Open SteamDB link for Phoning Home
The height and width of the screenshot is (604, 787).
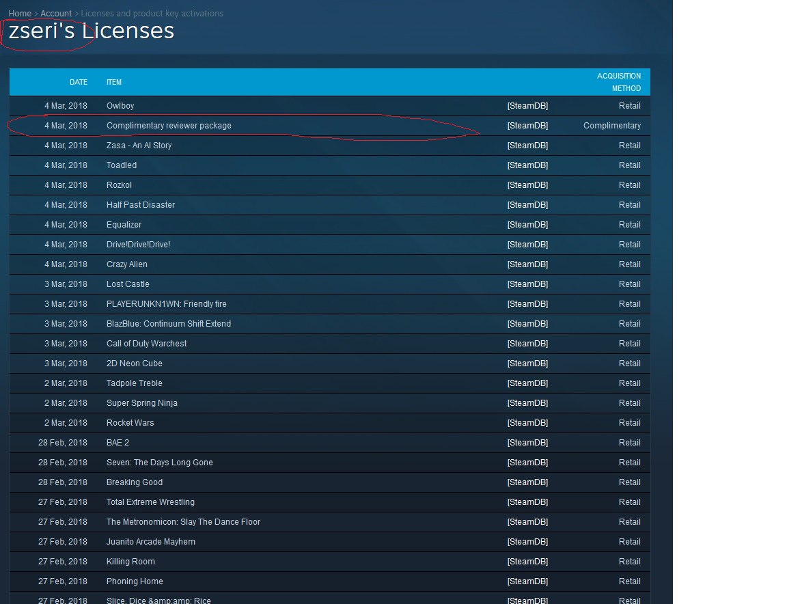(527, 582)
